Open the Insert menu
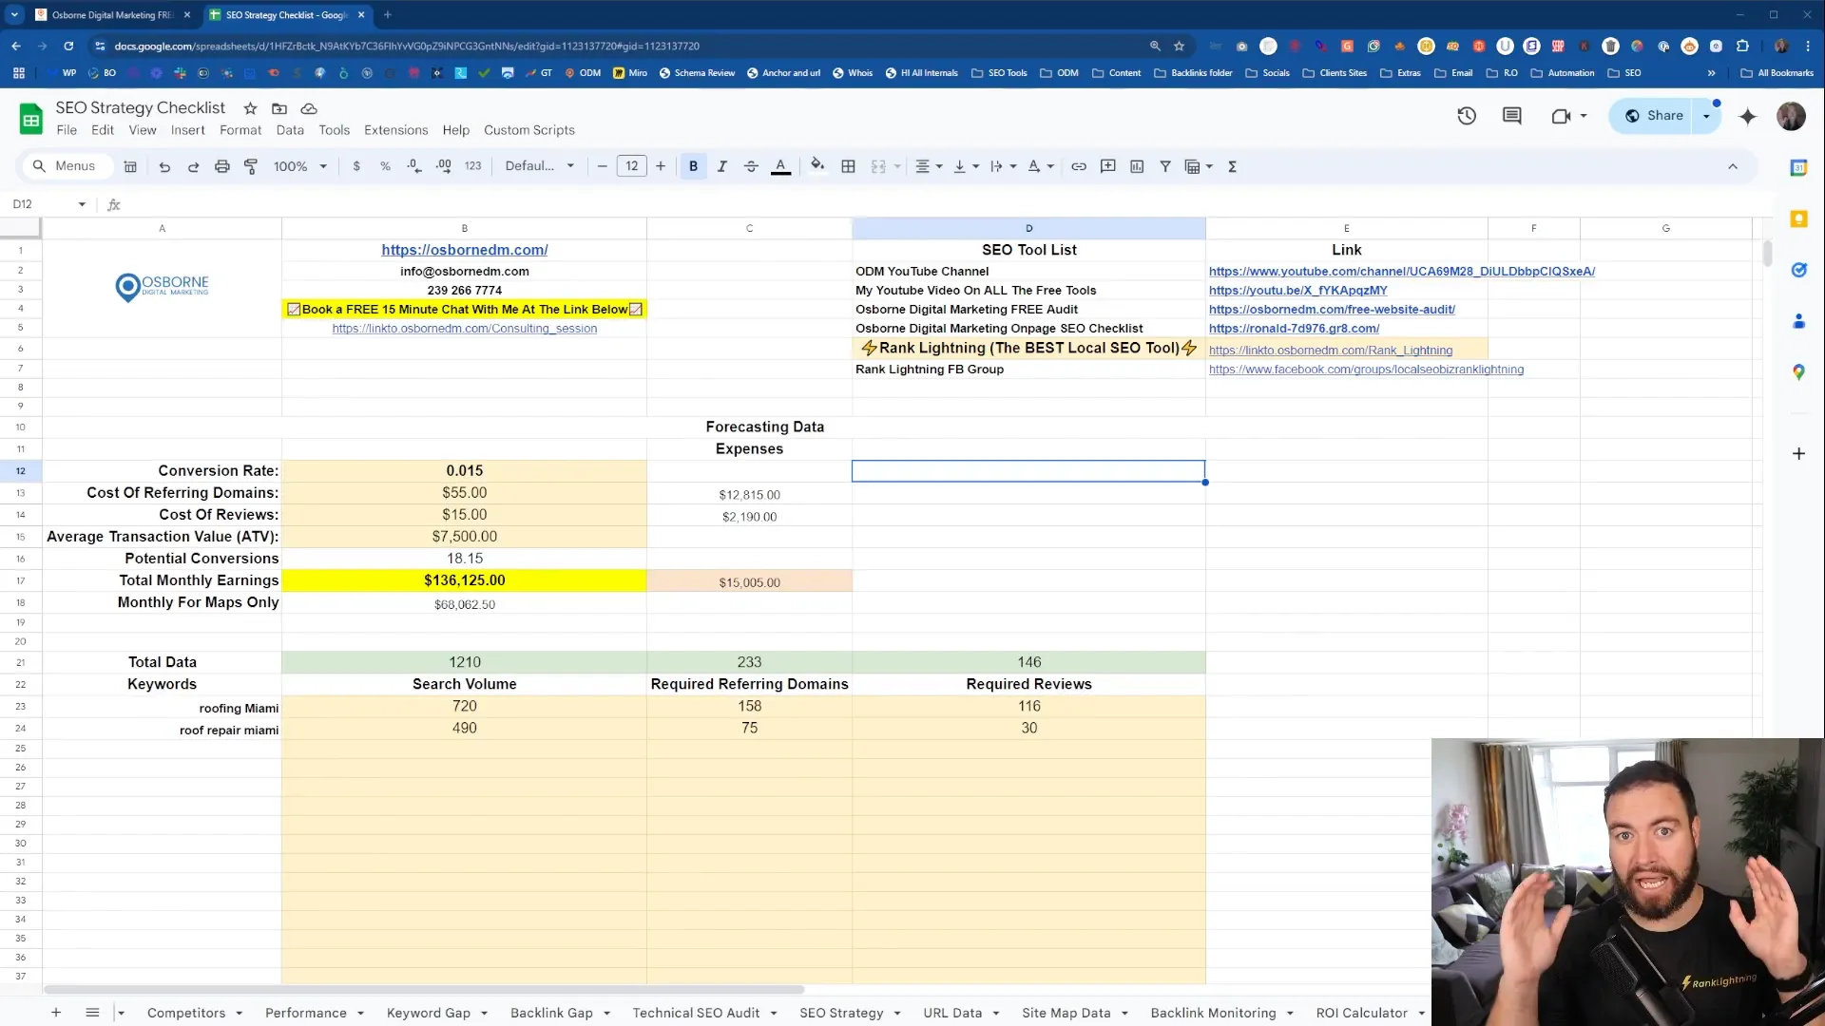1825x1026 pixels. pos(187,130)
